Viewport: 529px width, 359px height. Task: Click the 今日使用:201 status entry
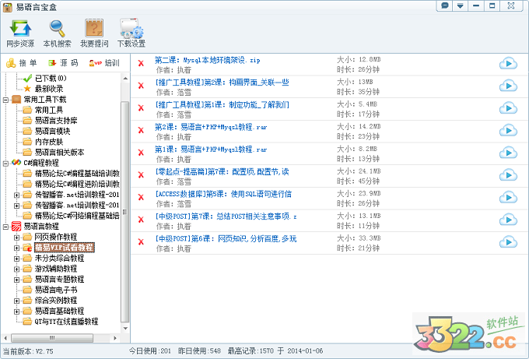(x=150, y=351)
